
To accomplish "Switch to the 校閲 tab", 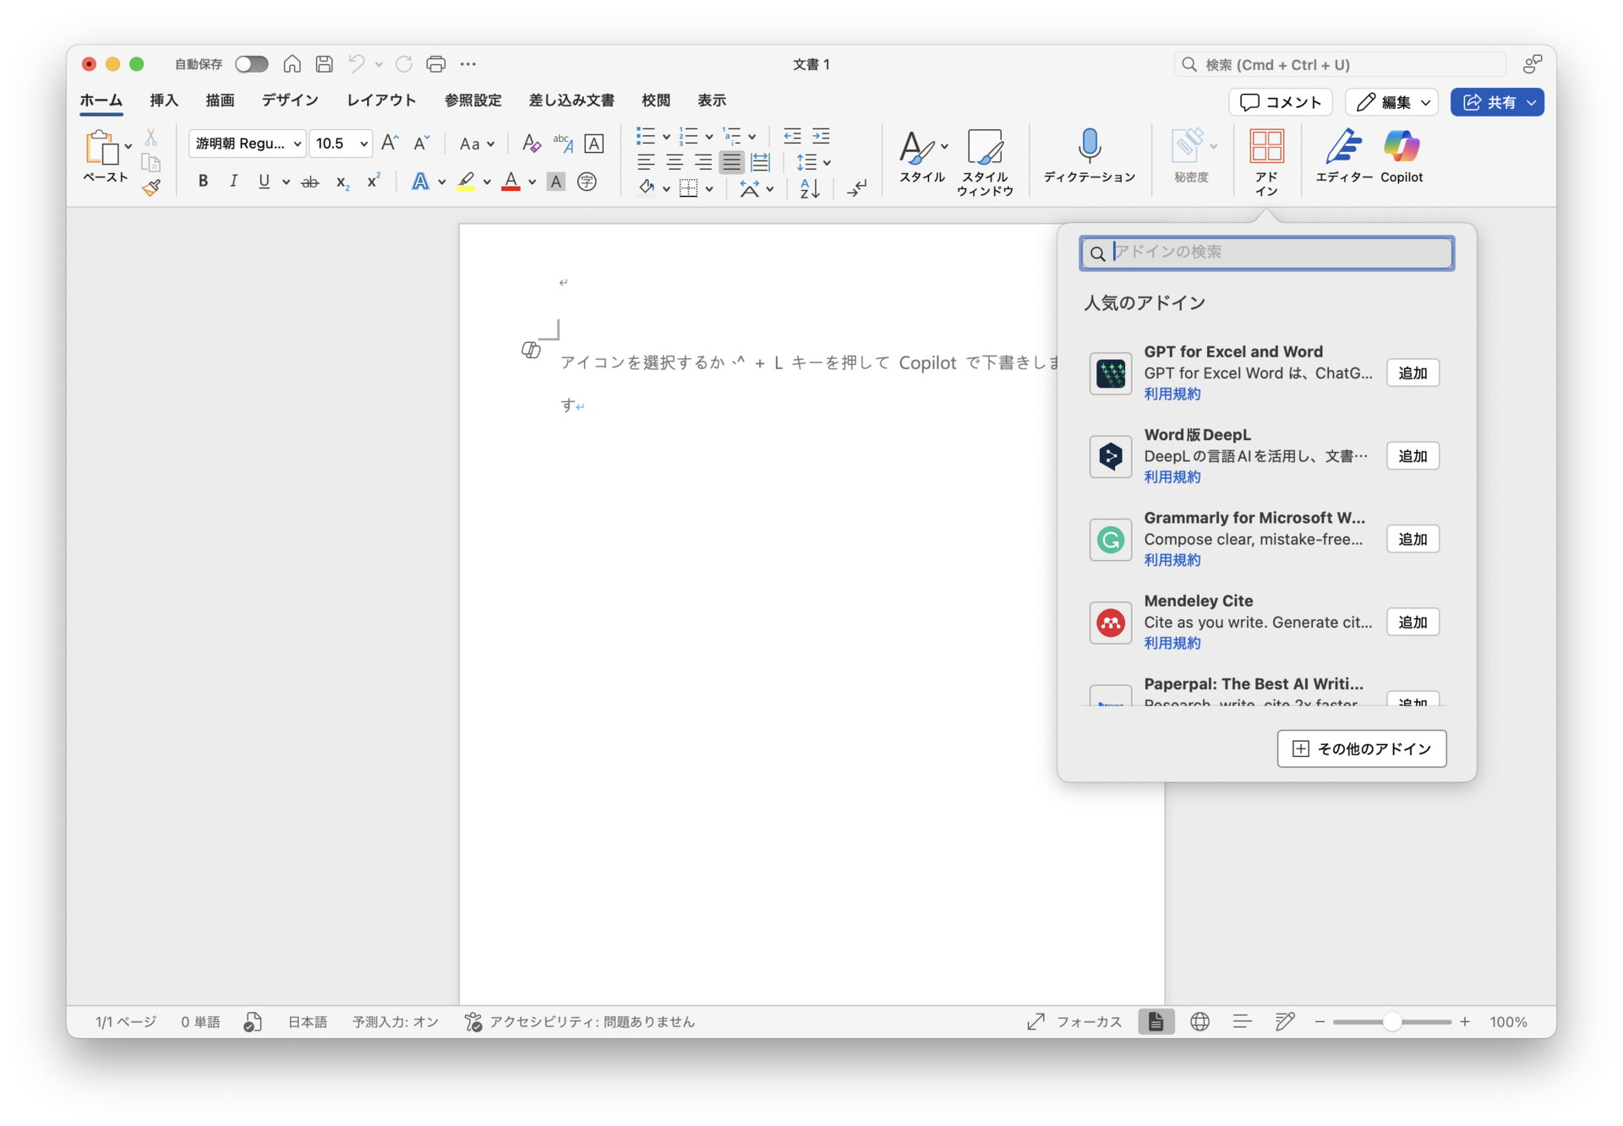I will point(656,100).
